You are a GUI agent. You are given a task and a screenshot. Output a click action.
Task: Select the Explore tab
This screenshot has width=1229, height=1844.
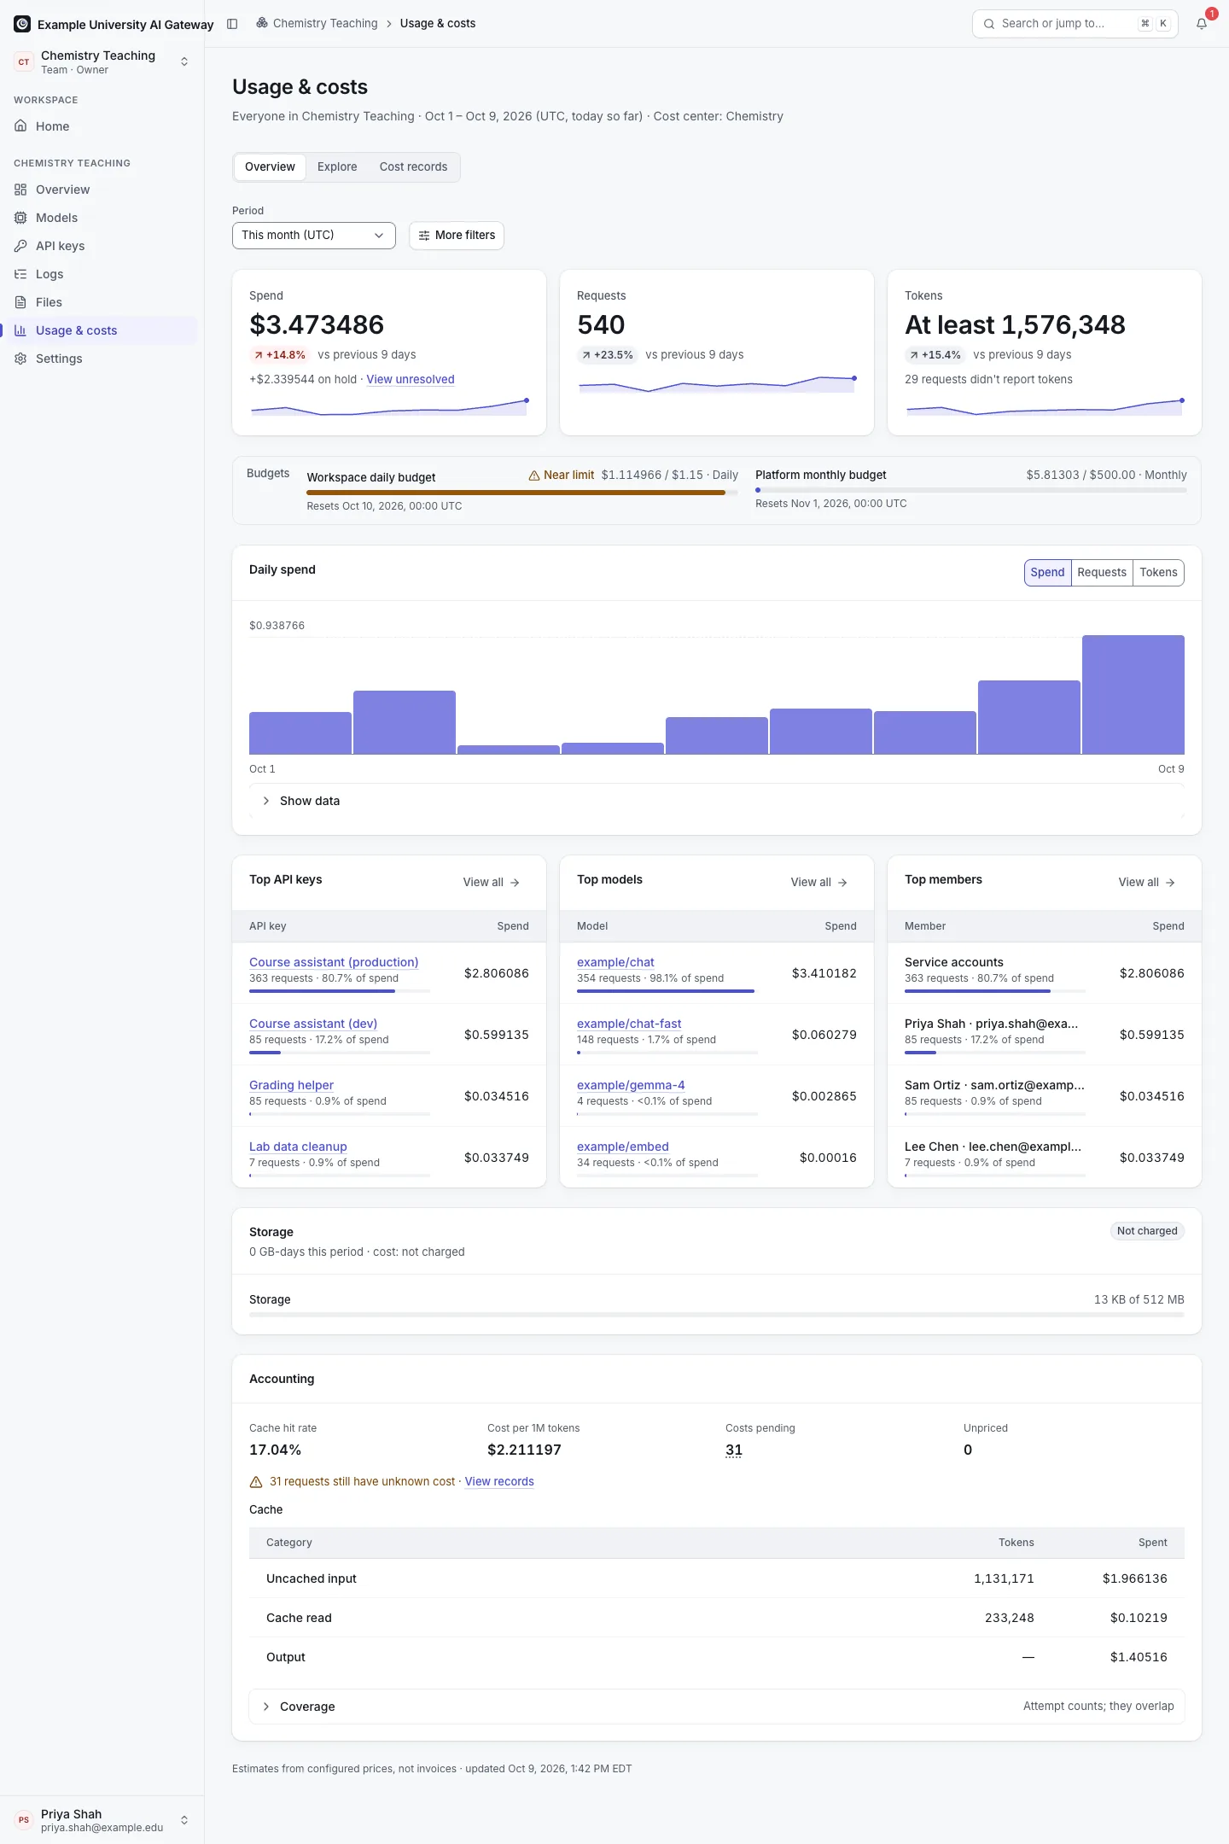coord(337,167)
